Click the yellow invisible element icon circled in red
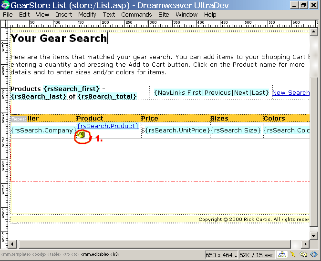Screen dimensions: 321x261 coord(81,135)
